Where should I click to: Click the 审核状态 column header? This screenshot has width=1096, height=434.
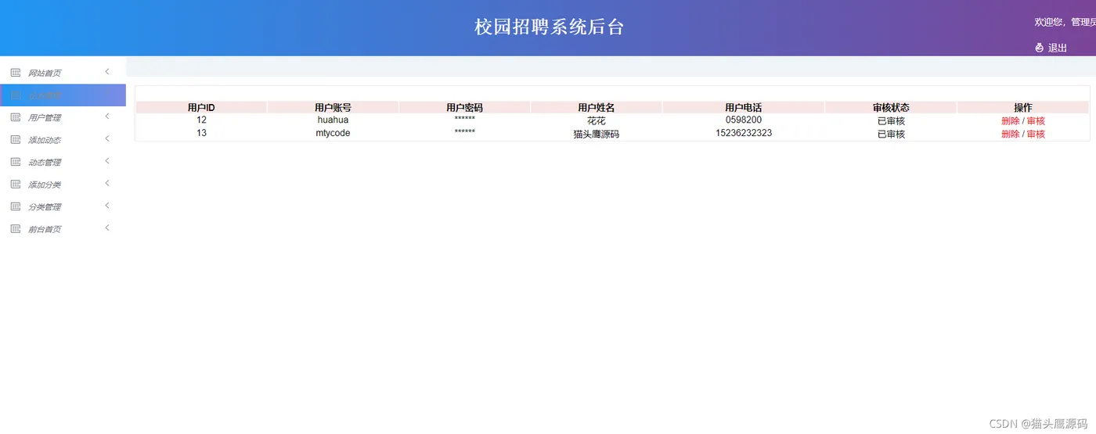891,108
